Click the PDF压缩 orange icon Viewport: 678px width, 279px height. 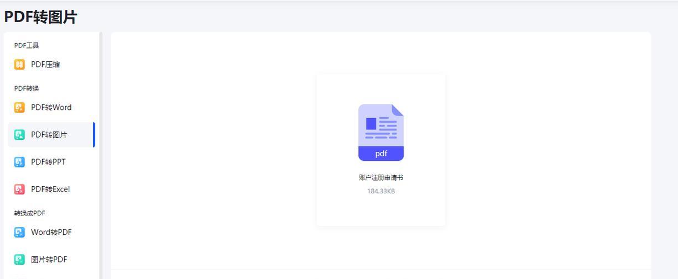tap(19, 65)
